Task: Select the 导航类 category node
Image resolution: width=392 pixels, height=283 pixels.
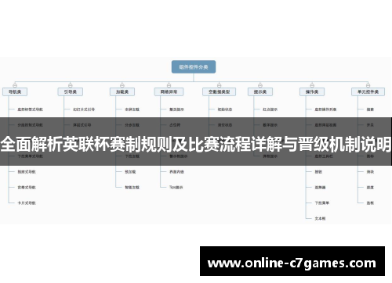Action: 15,91
